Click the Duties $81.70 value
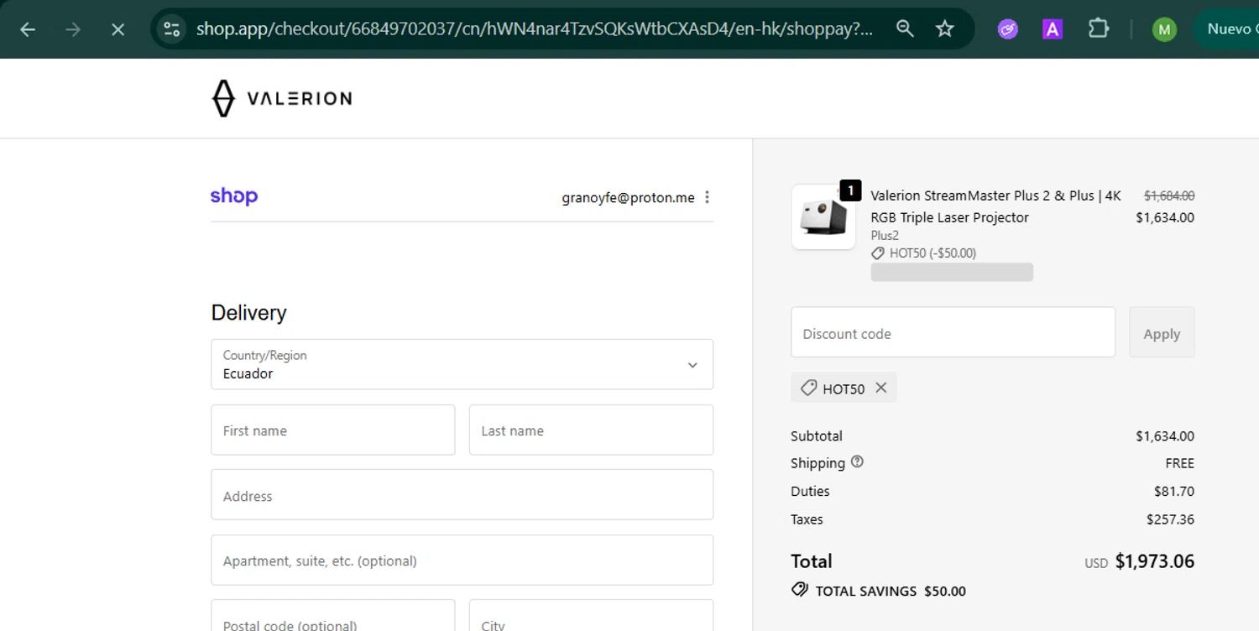The width and height of the screenshot is (1259, 631). (x=1174, y=492)
